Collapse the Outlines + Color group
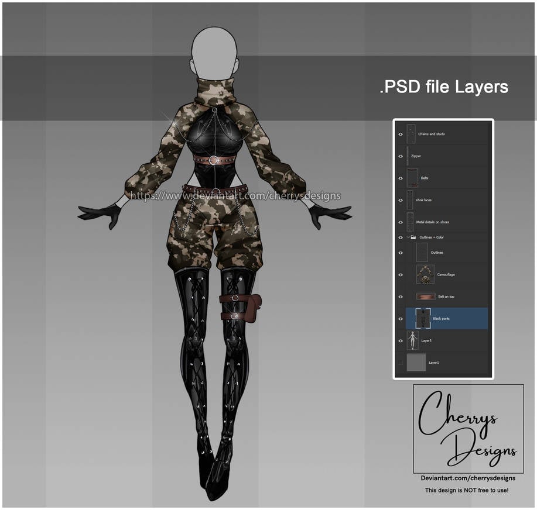Image resolution: width=537 pixels, height=510 pixels. (408, 237)
